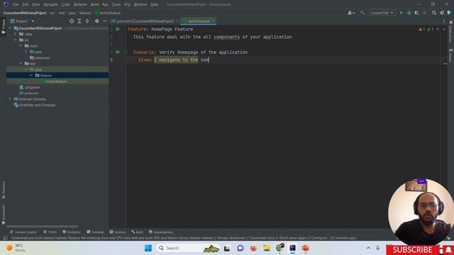This screenshot has width=454, height=255.
Task: Select .gitignore in the project tree
Action: click(x=32, y=87)
